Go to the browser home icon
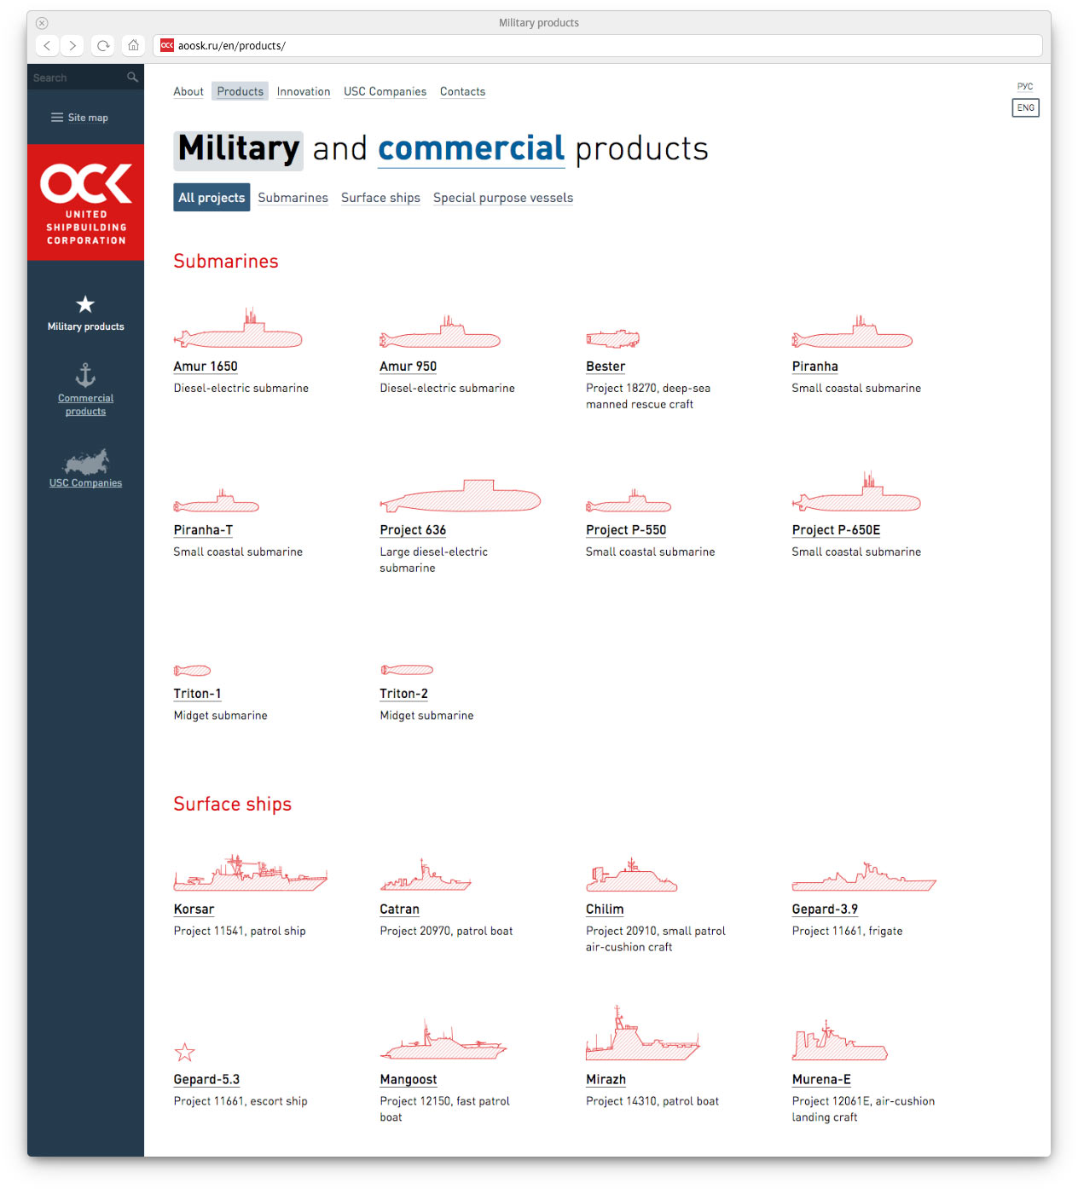 (133, 46)
